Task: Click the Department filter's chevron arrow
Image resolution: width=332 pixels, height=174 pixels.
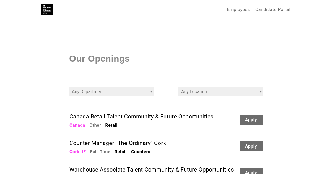Action: tap(151, 91)
